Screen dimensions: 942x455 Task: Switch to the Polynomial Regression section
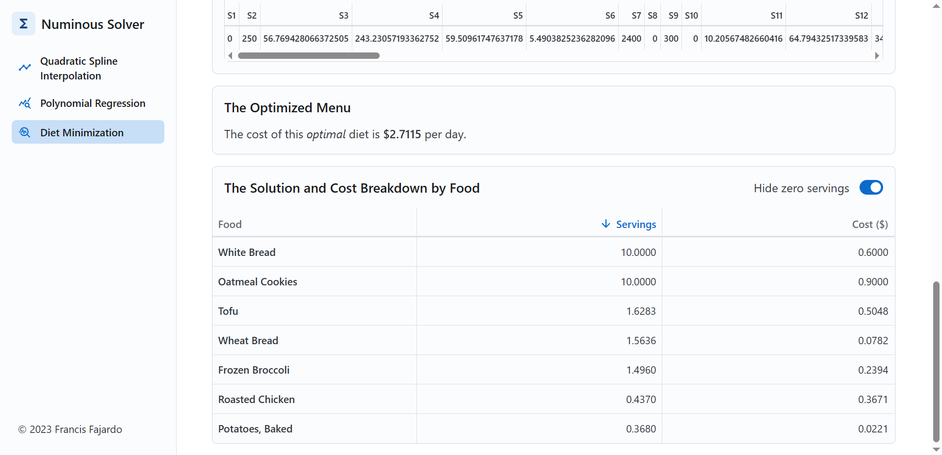(x=93, y=103)
